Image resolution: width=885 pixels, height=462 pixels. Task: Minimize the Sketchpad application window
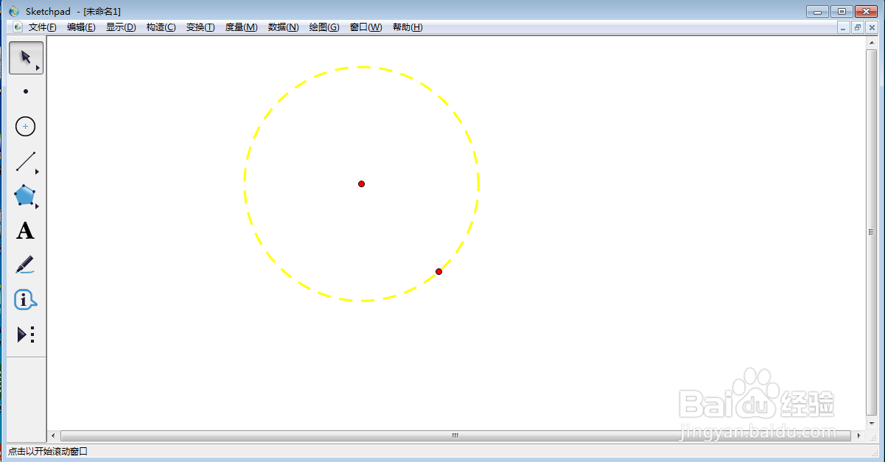pyautogui.click(x=818, y=11)
